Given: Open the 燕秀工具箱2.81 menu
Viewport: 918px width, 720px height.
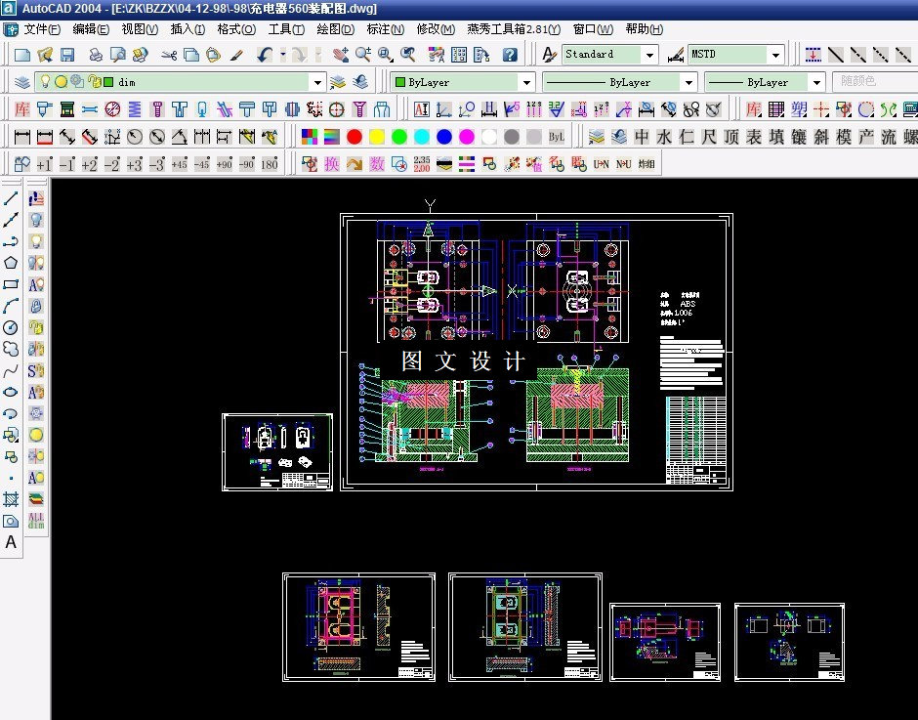Looking at the screenshot, I should [514, 29].
